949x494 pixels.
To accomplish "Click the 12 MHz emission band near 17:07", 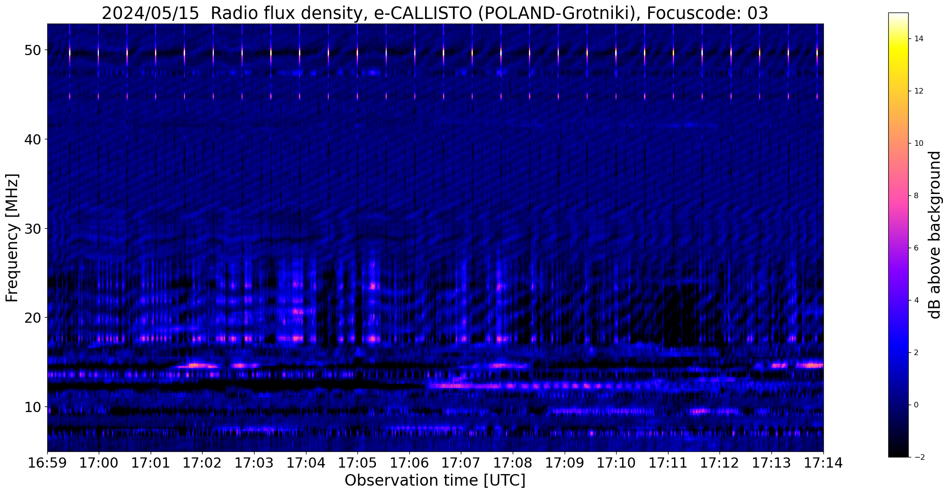I will [464, 385].
